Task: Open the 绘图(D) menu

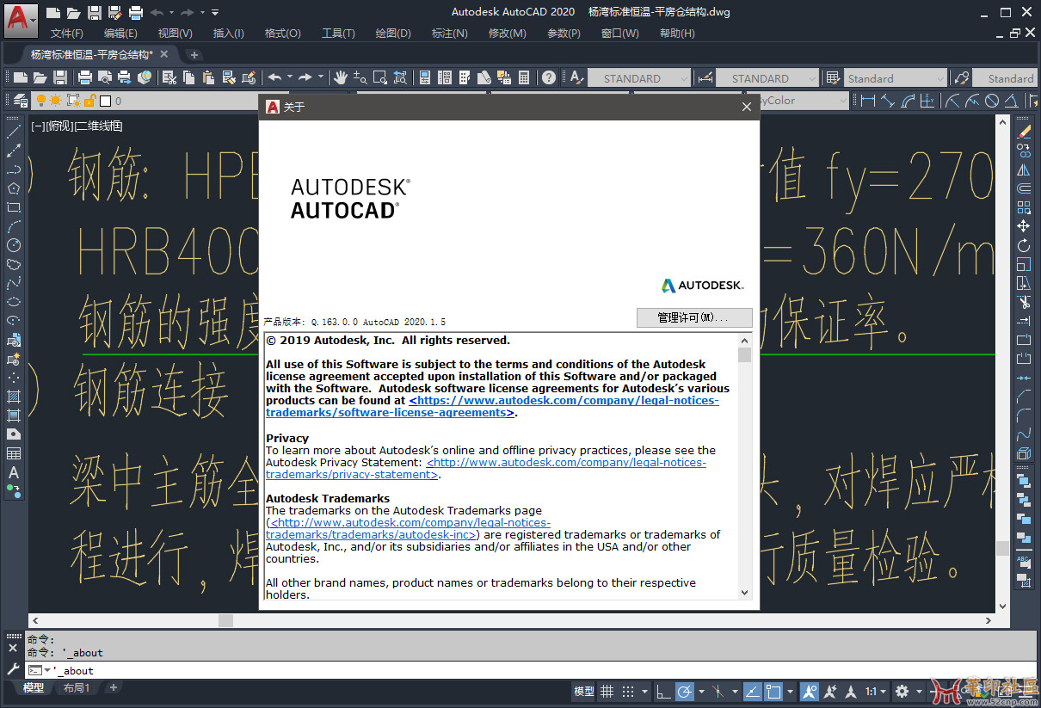Action: [393, 34]
